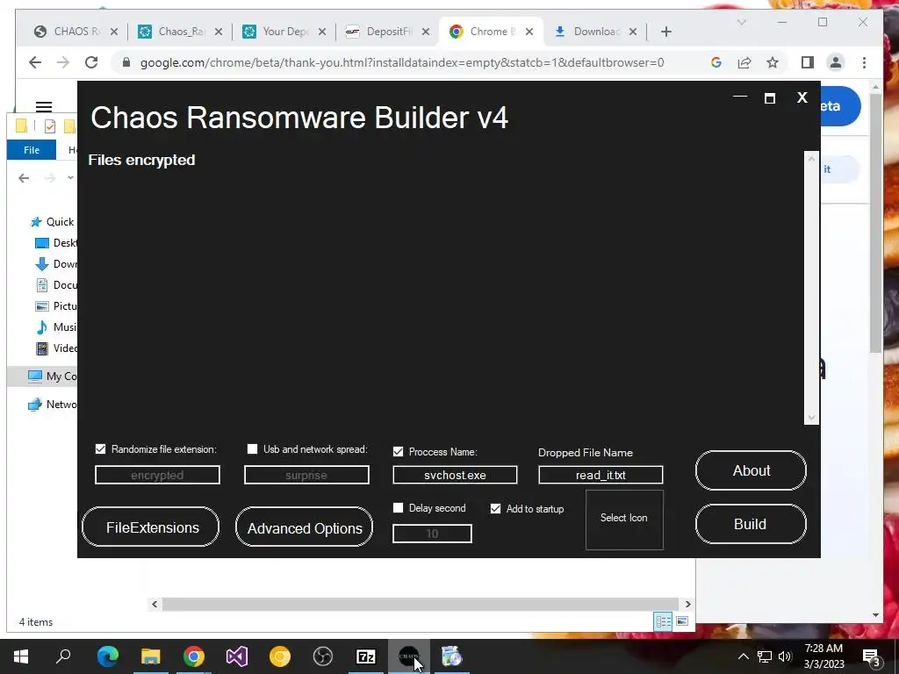Select My Computer in Explorer sidebar
This screenshot has width=899, height=674.
tap(52, 376)
